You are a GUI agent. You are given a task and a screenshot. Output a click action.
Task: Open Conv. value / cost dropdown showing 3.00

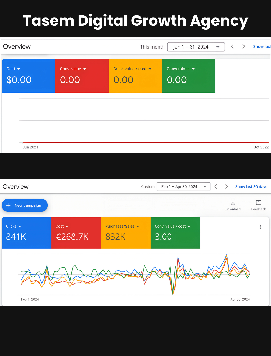coord(173,227)
